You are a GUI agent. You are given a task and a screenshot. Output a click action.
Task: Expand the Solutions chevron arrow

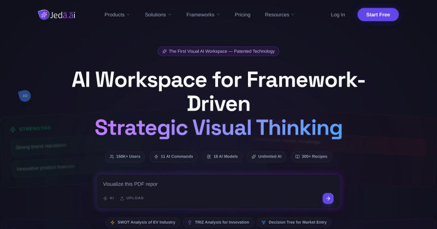click(170, 15)
